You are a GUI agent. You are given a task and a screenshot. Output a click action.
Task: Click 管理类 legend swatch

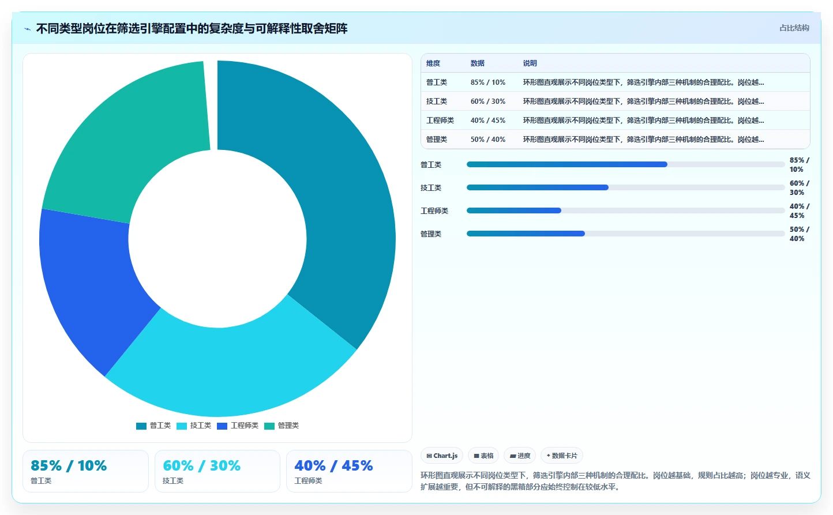269,426
